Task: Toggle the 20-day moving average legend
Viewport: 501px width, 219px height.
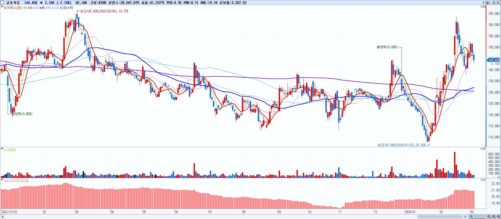Action: tap(36, 8)
